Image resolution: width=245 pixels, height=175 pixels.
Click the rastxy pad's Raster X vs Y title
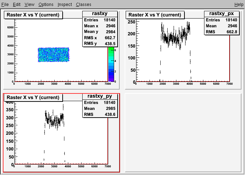tap(33, 15)
